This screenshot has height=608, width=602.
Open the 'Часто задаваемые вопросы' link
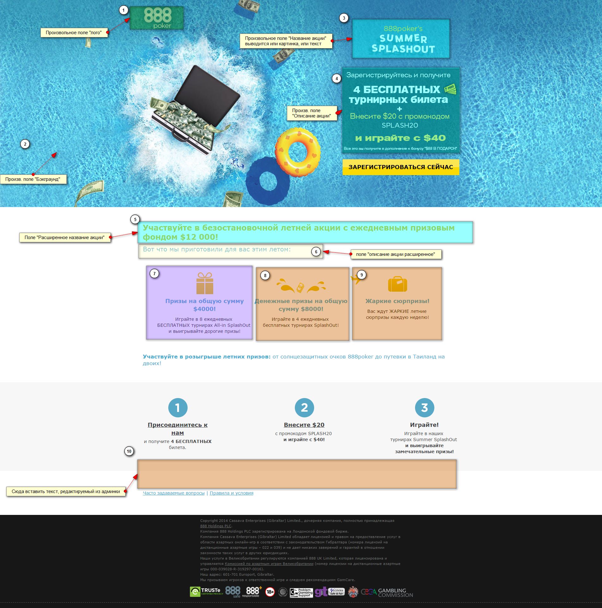[174, 493]
